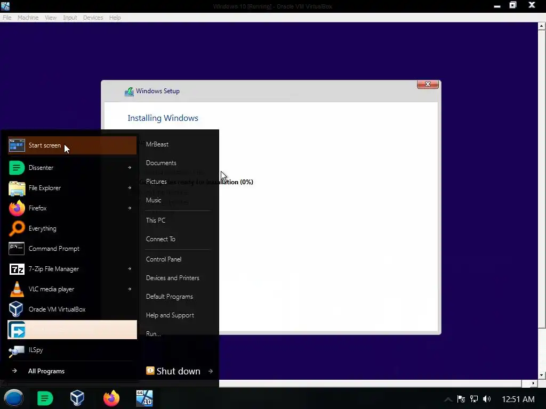Launch 7-Zip File Manager
This screenshot has height=409, width=546.
tap(72, 269)
